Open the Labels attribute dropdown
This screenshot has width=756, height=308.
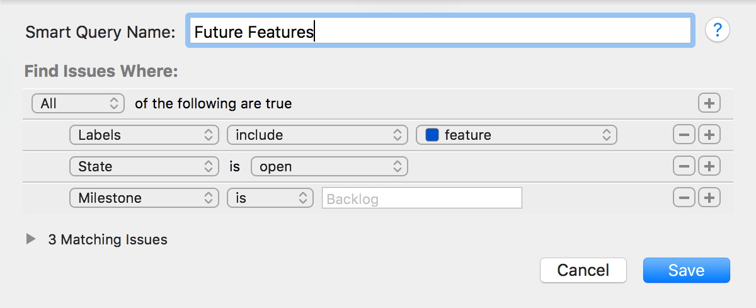point(144,135)
